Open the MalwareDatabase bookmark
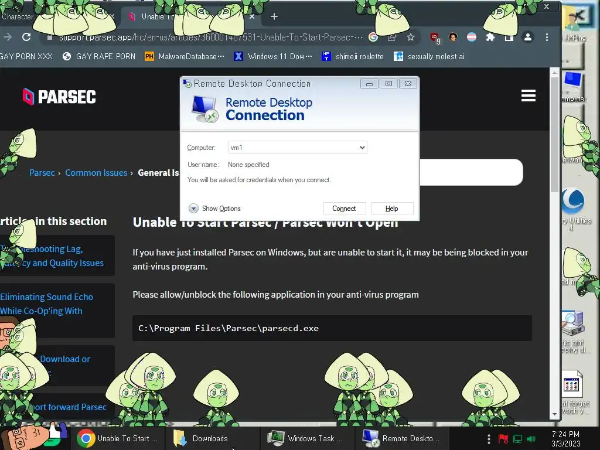Screen dimensions: 600x450 [185, 56]
